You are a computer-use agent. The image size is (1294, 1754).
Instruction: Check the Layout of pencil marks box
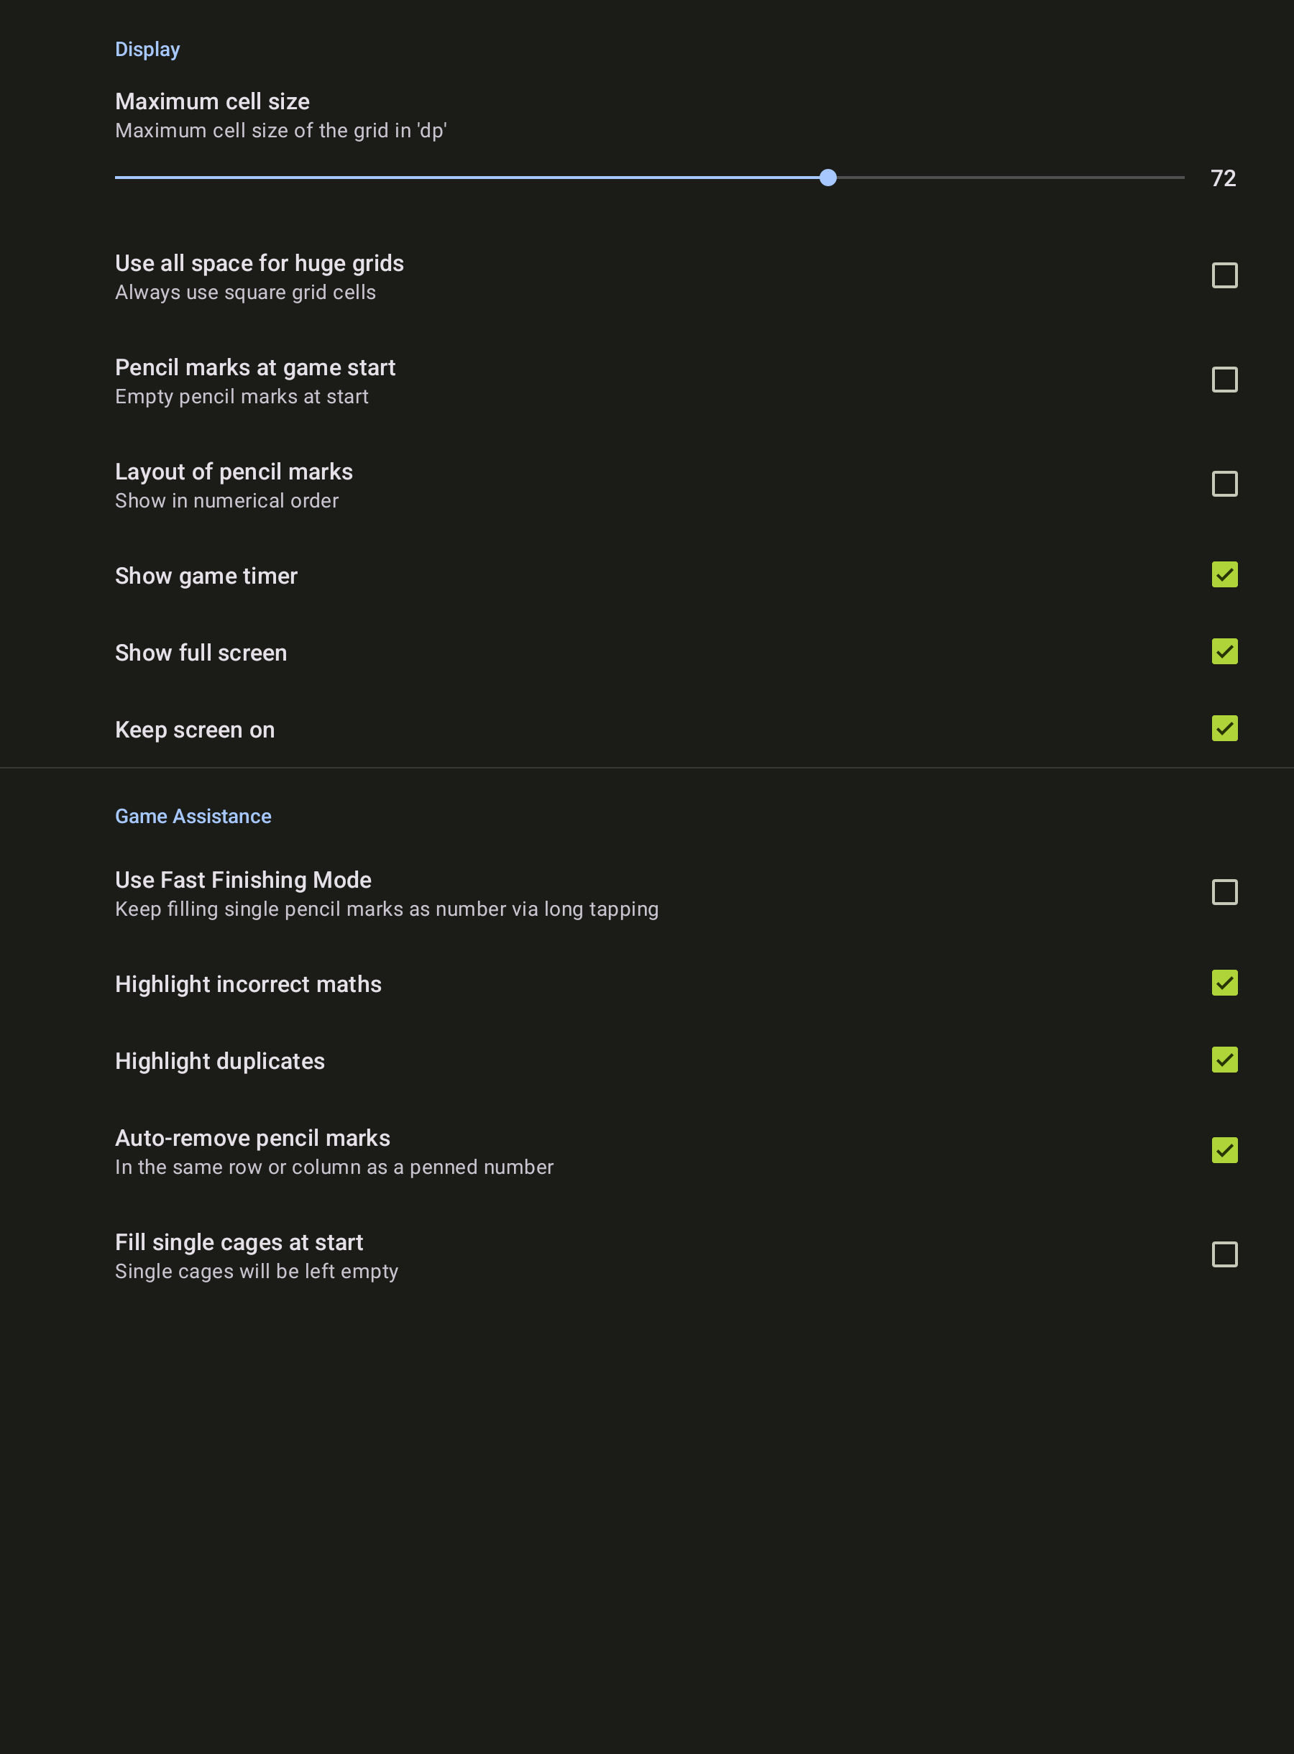[1224, 484]
